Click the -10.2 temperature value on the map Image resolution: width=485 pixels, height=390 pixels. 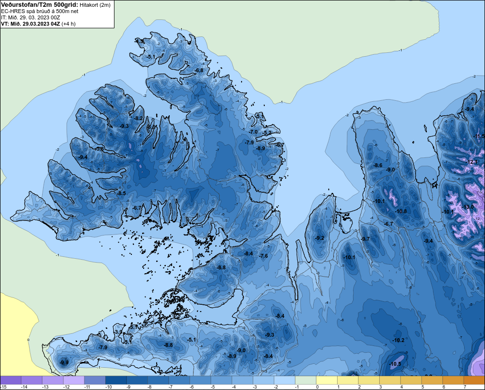pos(398,340)
